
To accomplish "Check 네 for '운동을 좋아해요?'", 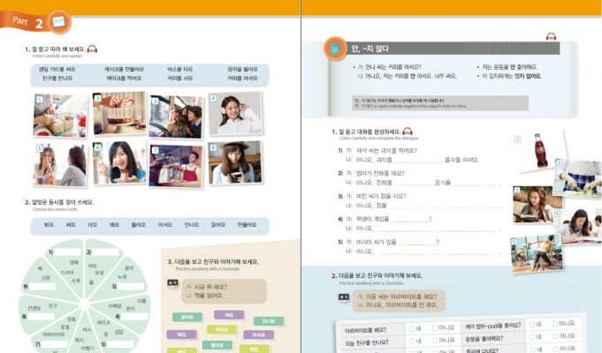I will [531, 338].
